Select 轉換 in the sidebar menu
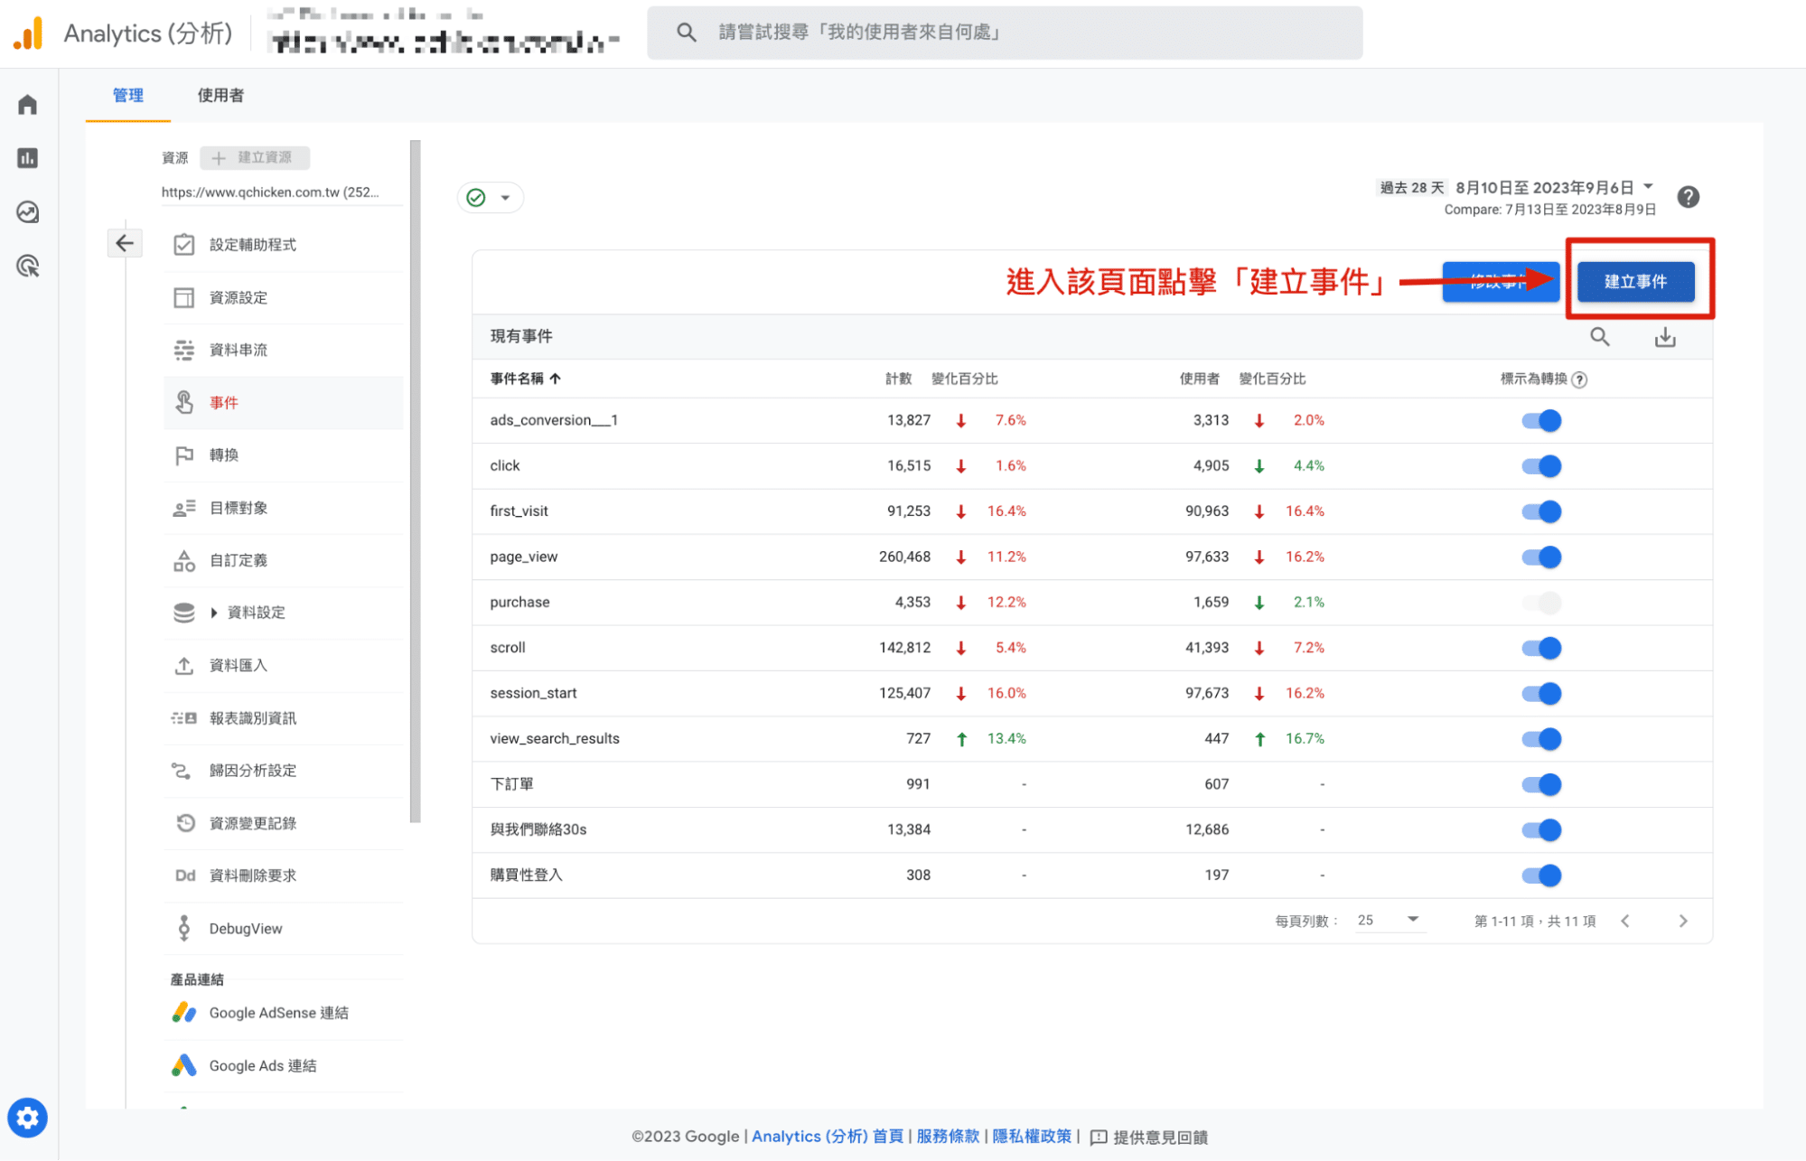The width and height of the screenshot is (1806, 1161). (x=225, y=454)
